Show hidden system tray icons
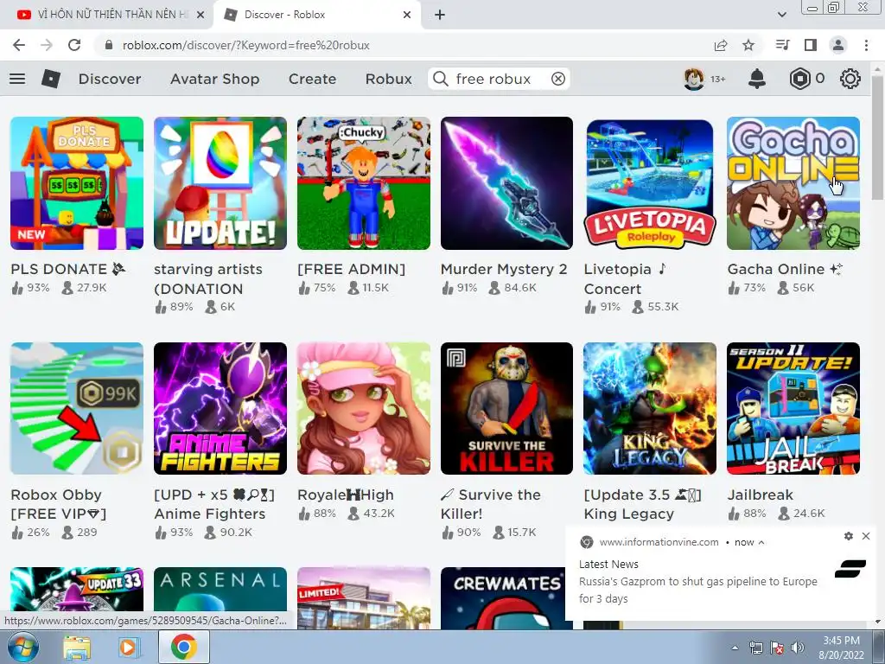The width and height of the screenshot is (885, 664). (x=735, y=648)
